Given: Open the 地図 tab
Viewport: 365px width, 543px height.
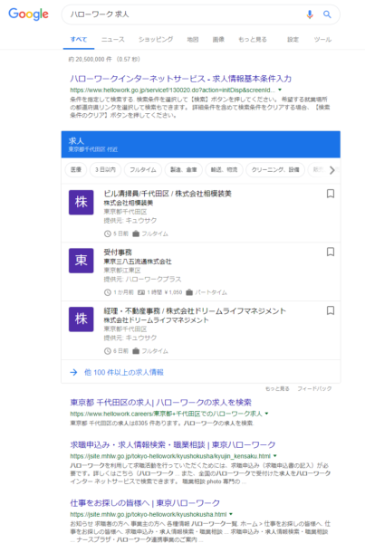Looking at the screenshot, I should 193,40.
